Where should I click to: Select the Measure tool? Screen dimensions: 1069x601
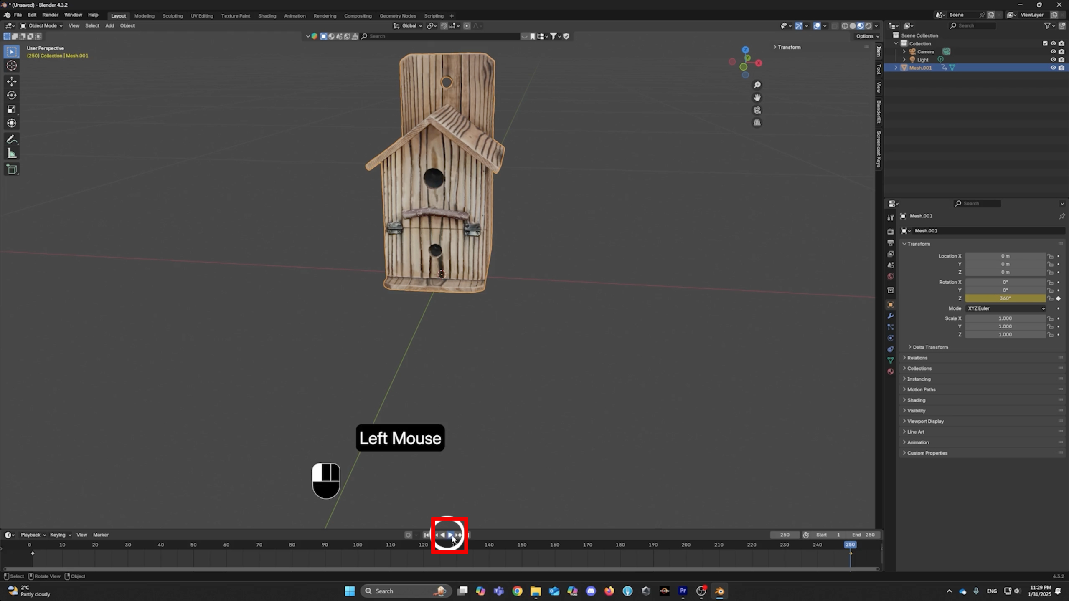coord(11,153)
